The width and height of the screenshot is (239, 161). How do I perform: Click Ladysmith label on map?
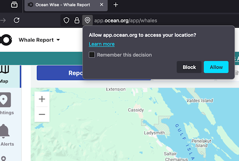point(154,133)
